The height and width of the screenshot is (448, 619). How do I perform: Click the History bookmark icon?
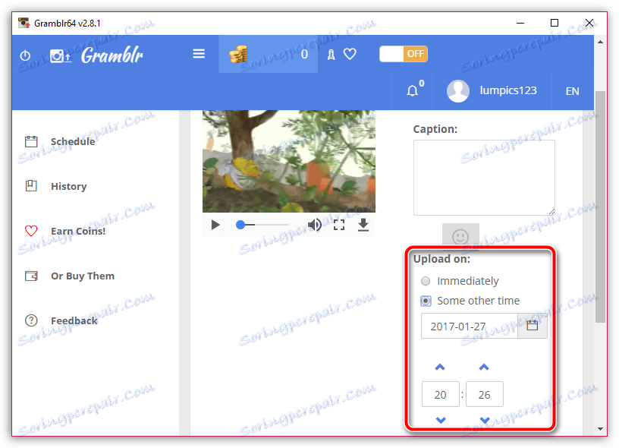[x=31, y=186]
